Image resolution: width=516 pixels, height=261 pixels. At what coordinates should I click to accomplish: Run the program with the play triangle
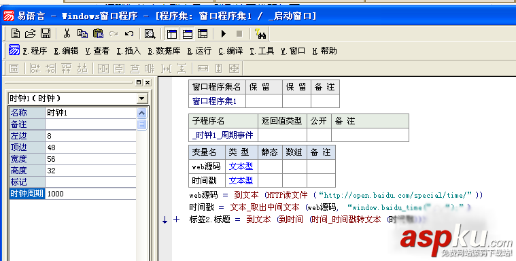pos(224,33)
